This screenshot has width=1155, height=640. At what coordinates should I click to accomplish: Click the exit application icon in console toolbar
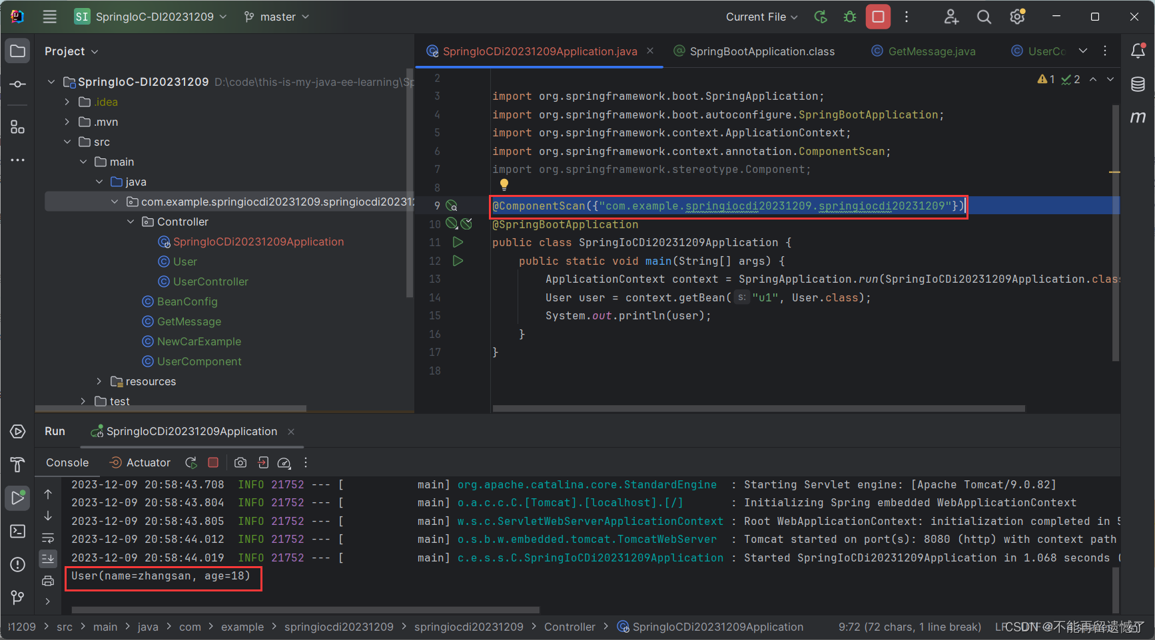pos(263,462)
